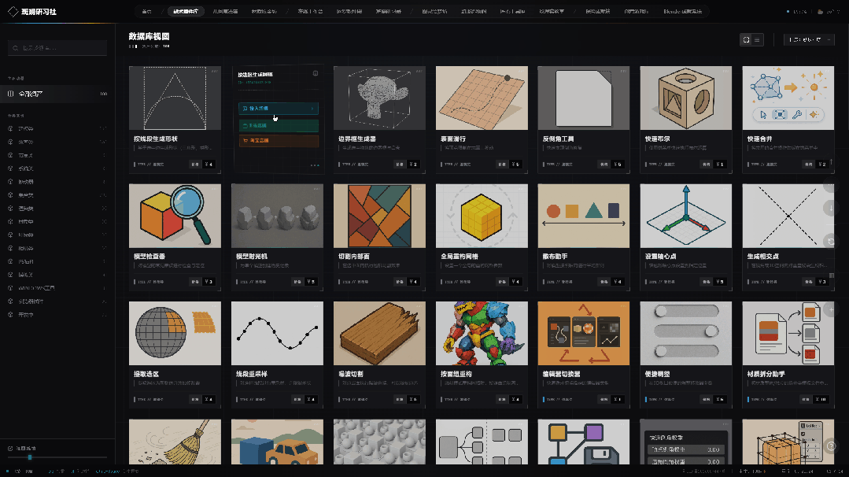Open more menu on 边界框生成器 card

(419, 71)
